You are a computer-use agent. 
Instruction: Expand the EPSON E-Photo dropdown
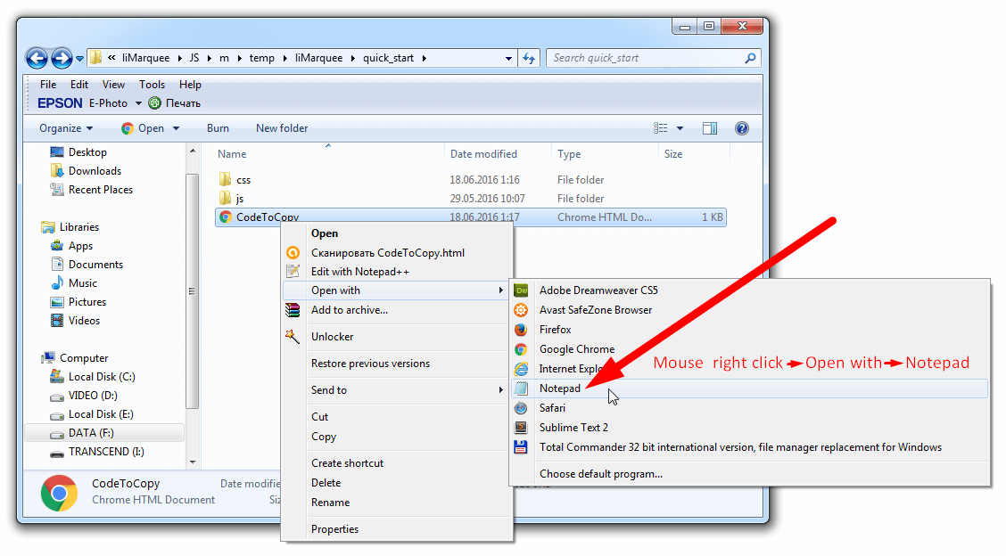(x=138, y=103)
